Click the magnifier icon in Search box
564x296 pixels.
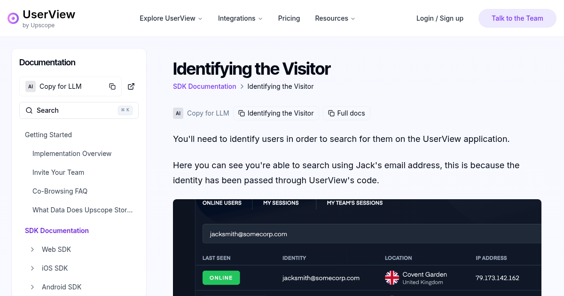coord(29,110)
